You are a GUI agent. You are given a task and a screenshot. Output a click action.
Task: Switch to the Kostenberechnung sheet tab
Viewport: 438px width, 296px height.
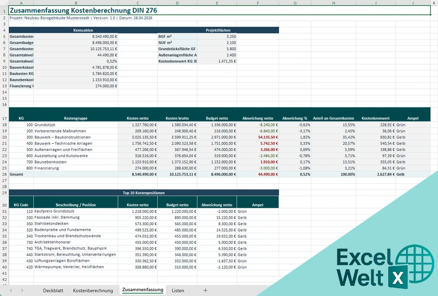tap(93, 291)
